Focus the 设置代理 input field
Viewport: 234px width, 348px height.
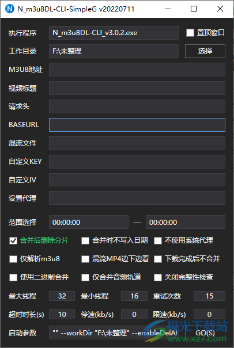137,198
